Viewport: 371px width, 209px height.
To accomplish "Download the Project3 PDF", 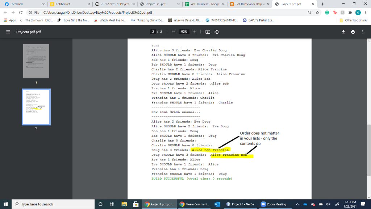I will pos(343,32).
